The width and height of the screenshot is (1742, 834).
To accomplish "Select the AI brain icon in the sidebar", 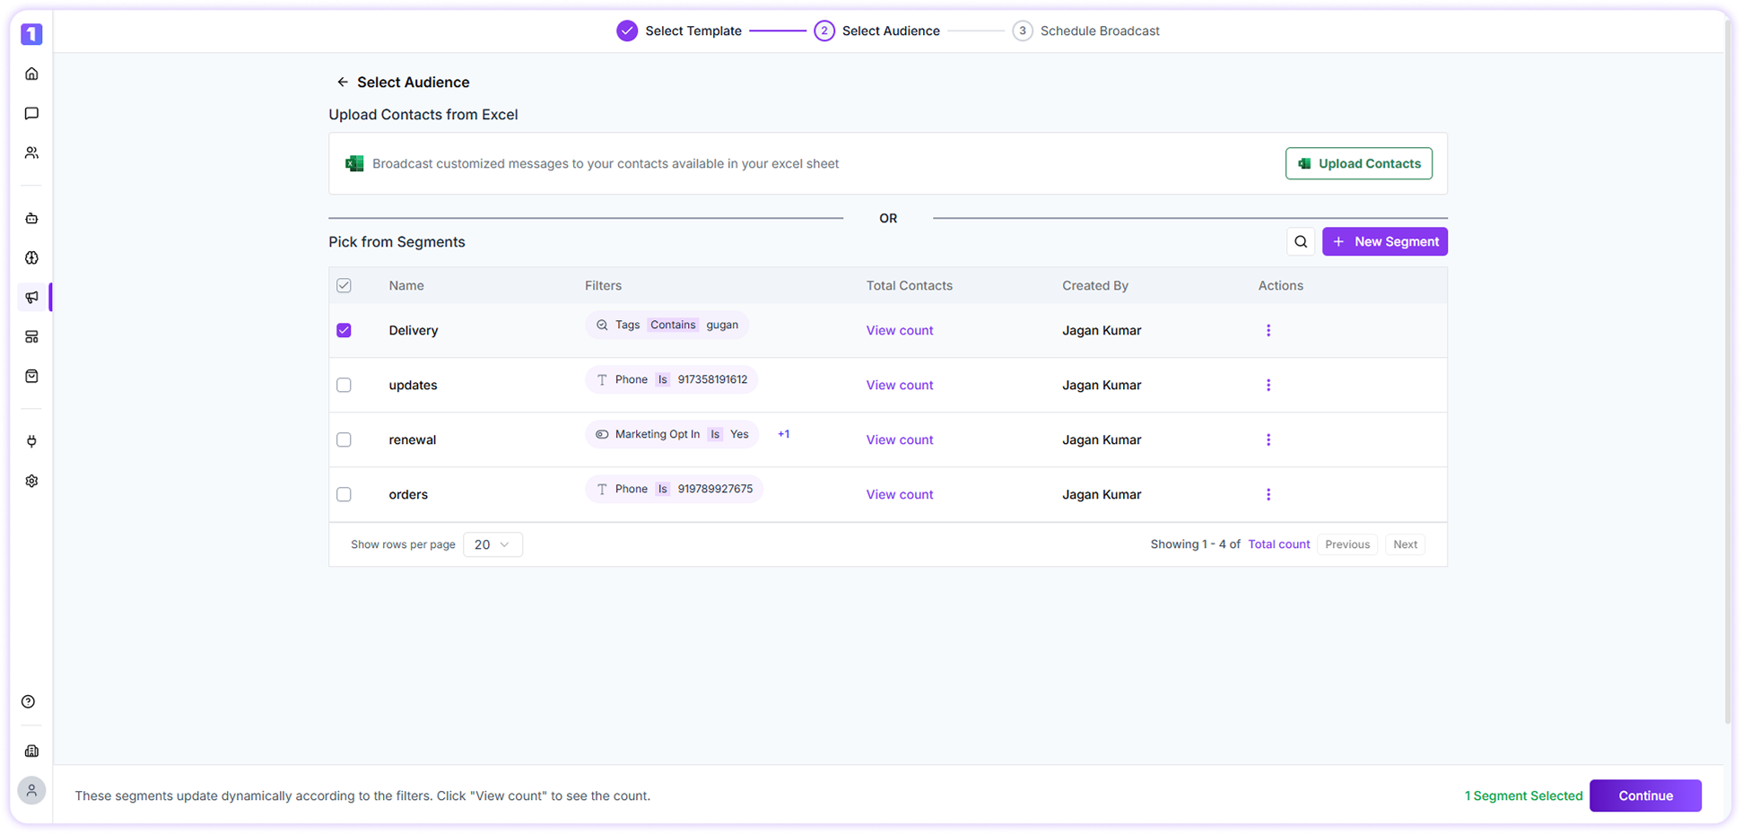I will [32, 257].
